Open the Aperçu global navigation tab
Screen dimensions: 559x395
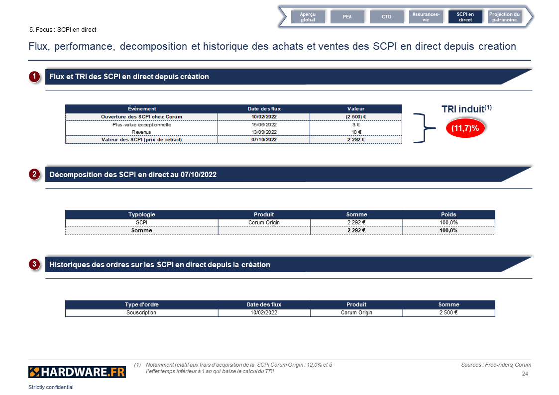click(x=308, y=17)
